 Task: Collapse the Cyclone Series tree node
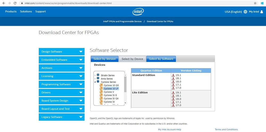[98, 82]
